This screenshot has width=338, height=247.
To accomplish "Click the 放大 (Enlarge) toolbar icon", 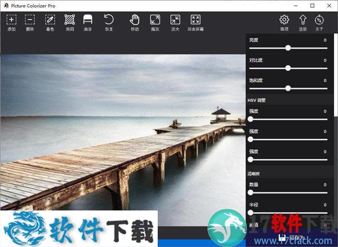I will [175, 20].
